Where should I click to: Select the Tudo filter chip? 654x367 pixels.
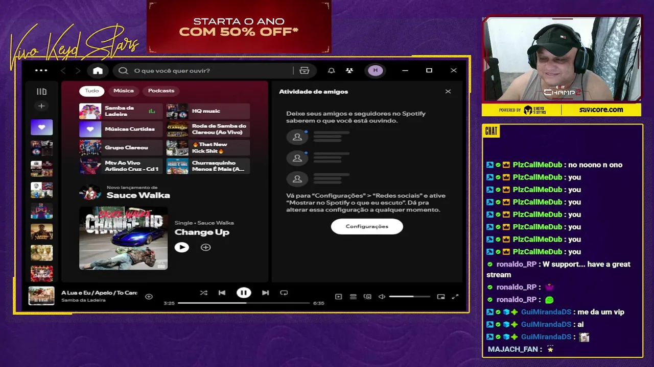92,91
